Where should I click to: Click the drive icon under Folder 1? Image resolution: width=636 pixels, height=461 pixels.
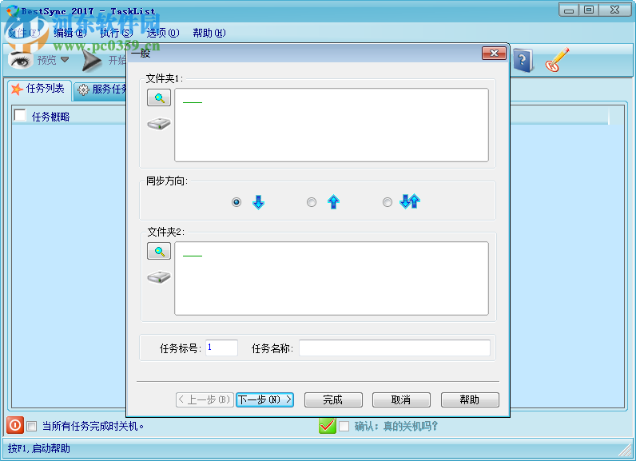pos(159,124)
